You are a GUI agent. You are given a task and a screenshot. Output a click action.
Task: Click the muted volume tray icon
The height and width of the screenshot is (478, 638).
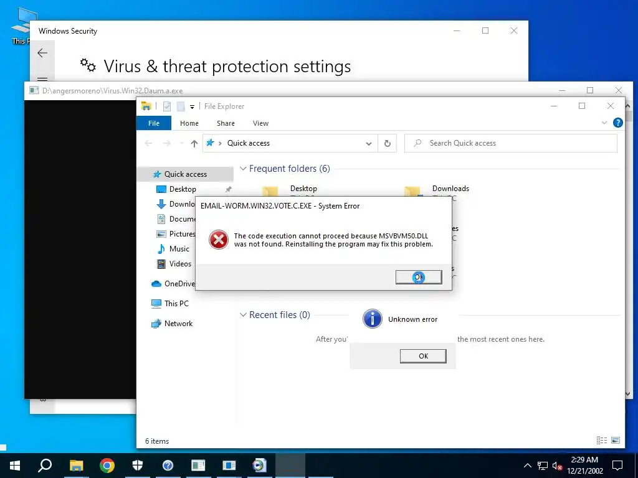point(557,466)
